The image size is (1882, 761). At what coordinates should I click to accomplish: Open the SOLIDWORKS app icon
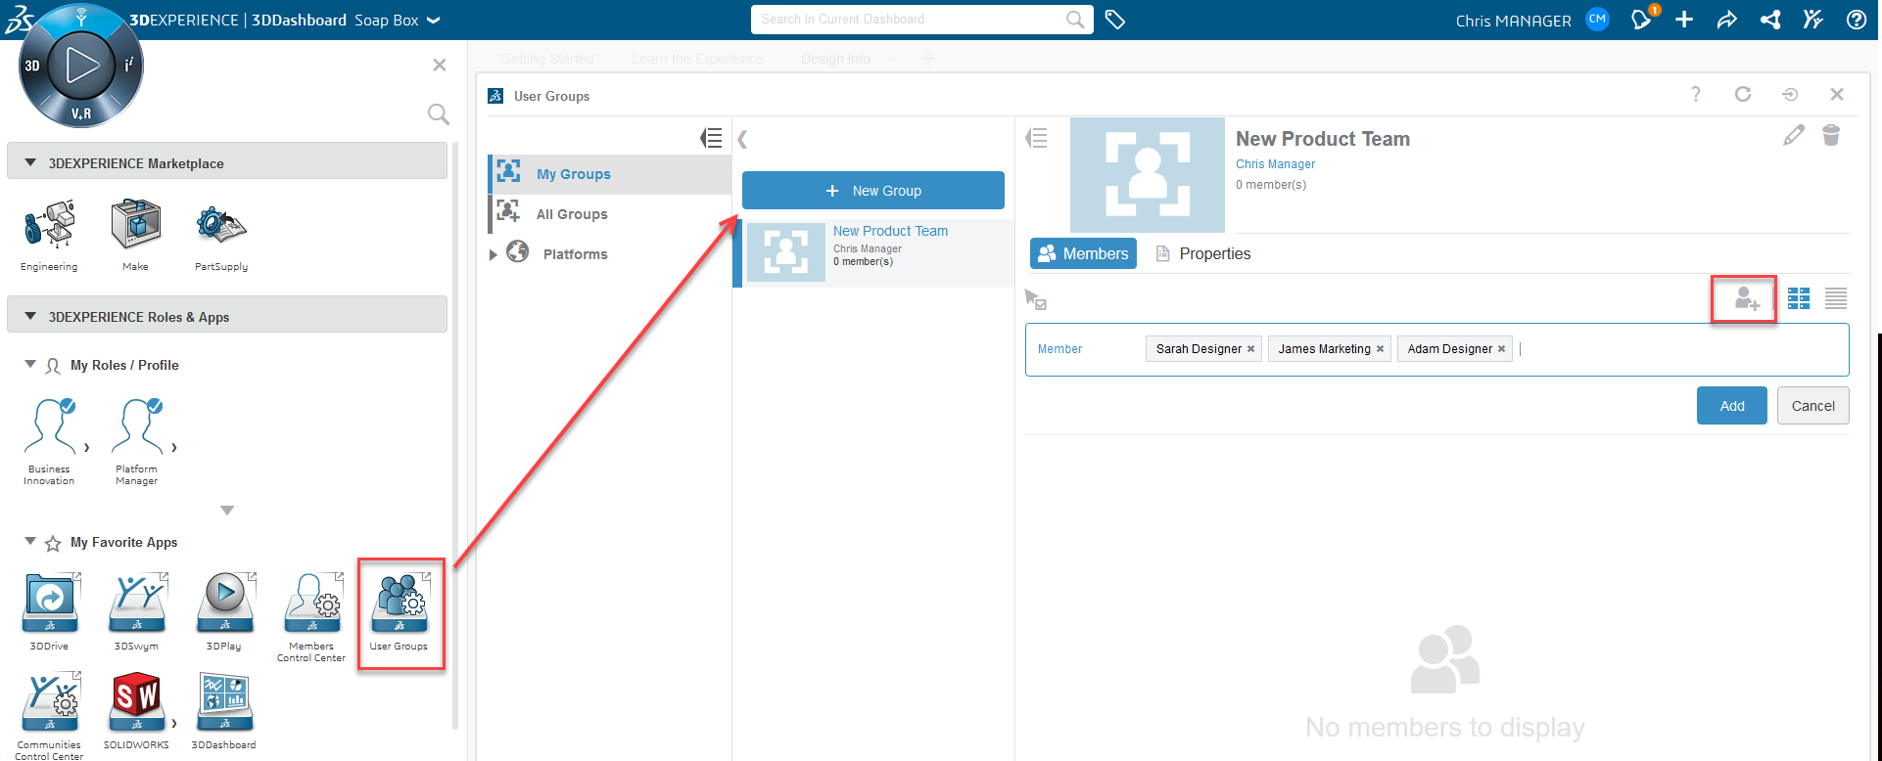coord(136,701)
